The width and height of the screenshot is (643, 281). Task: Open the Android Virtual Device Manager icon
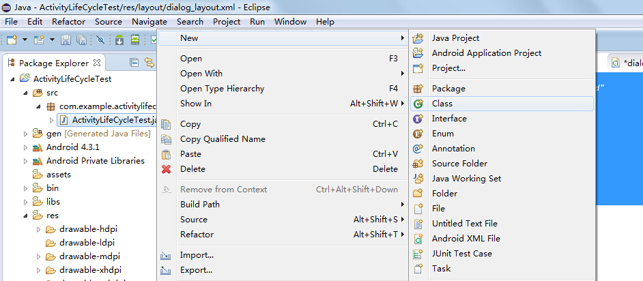(x=135, y=40)
